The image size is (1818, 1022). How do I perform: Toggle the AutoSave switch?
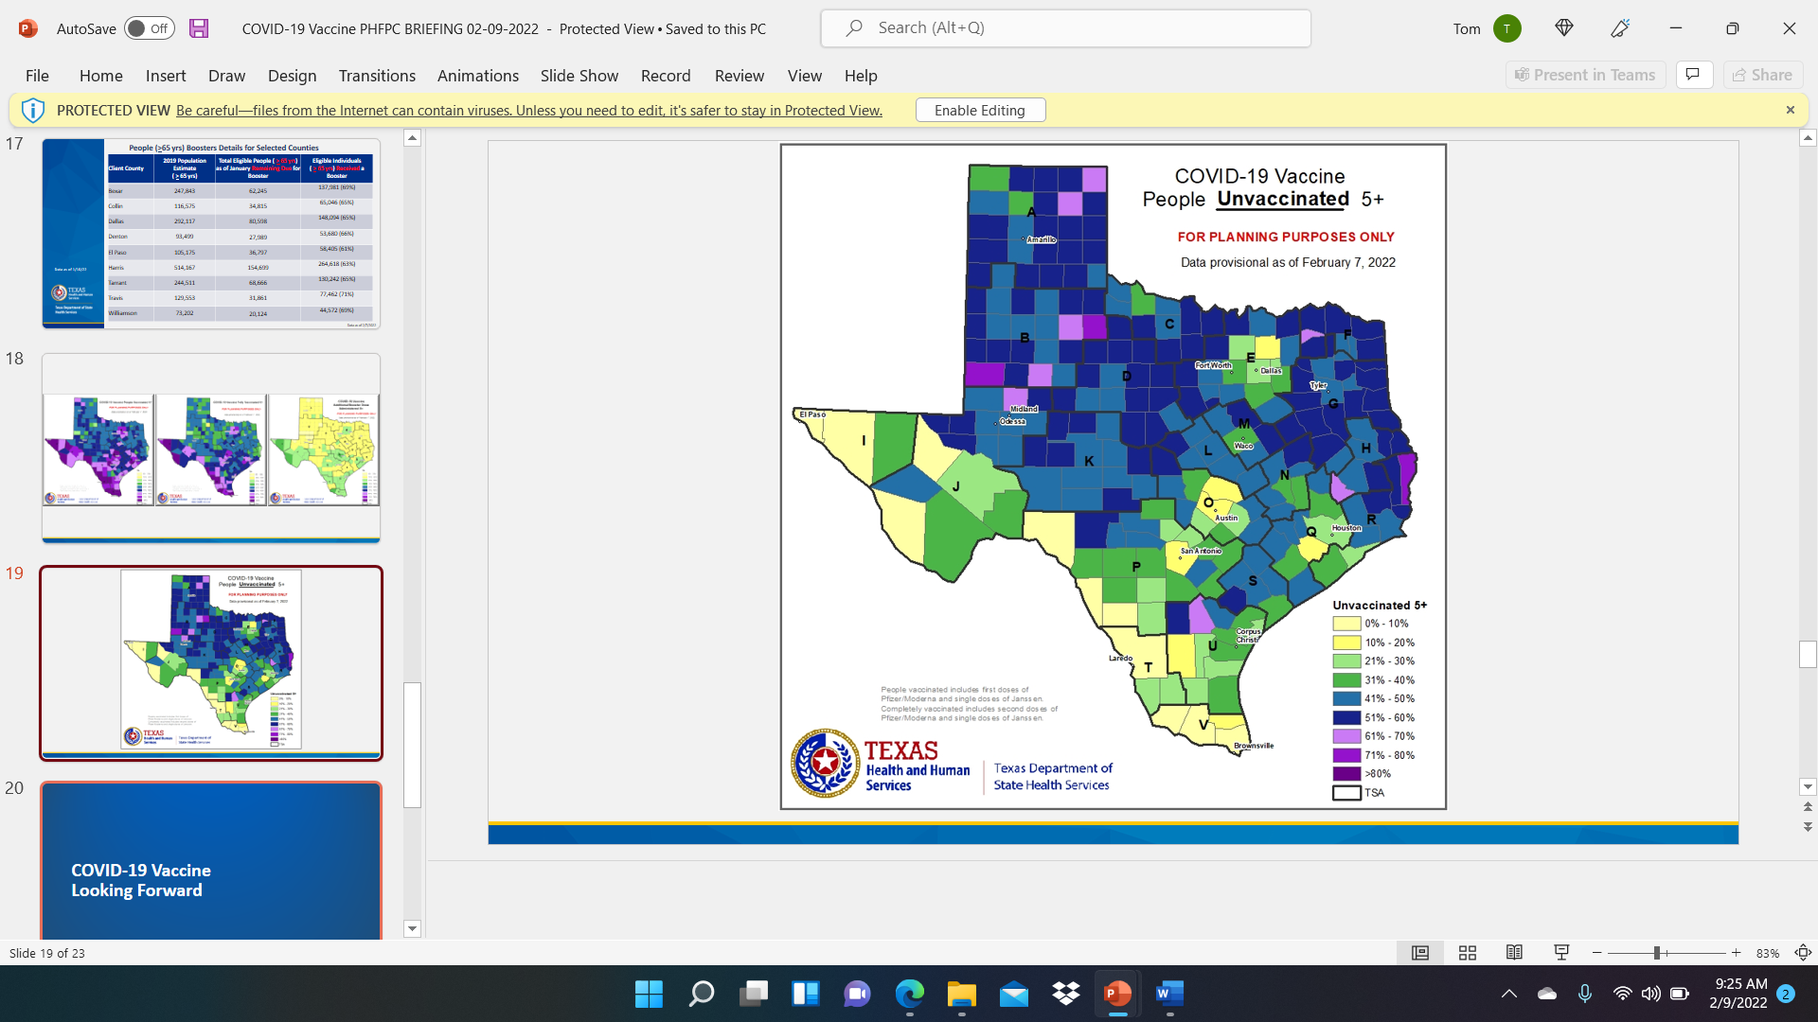(x=150, y=28)
